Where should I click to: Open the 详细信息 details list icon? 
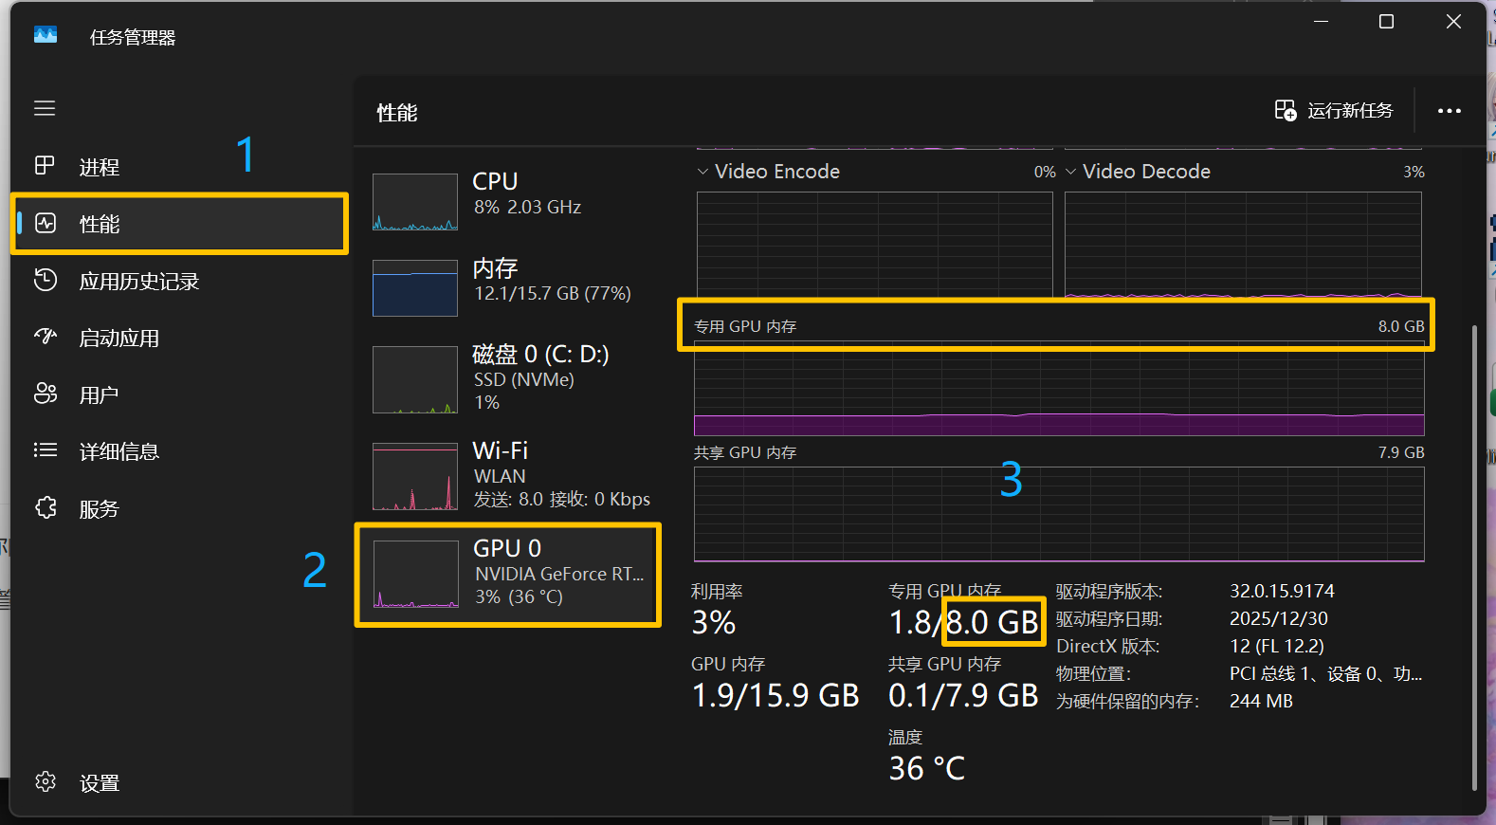pyautogui.click(x=45, y=450)
